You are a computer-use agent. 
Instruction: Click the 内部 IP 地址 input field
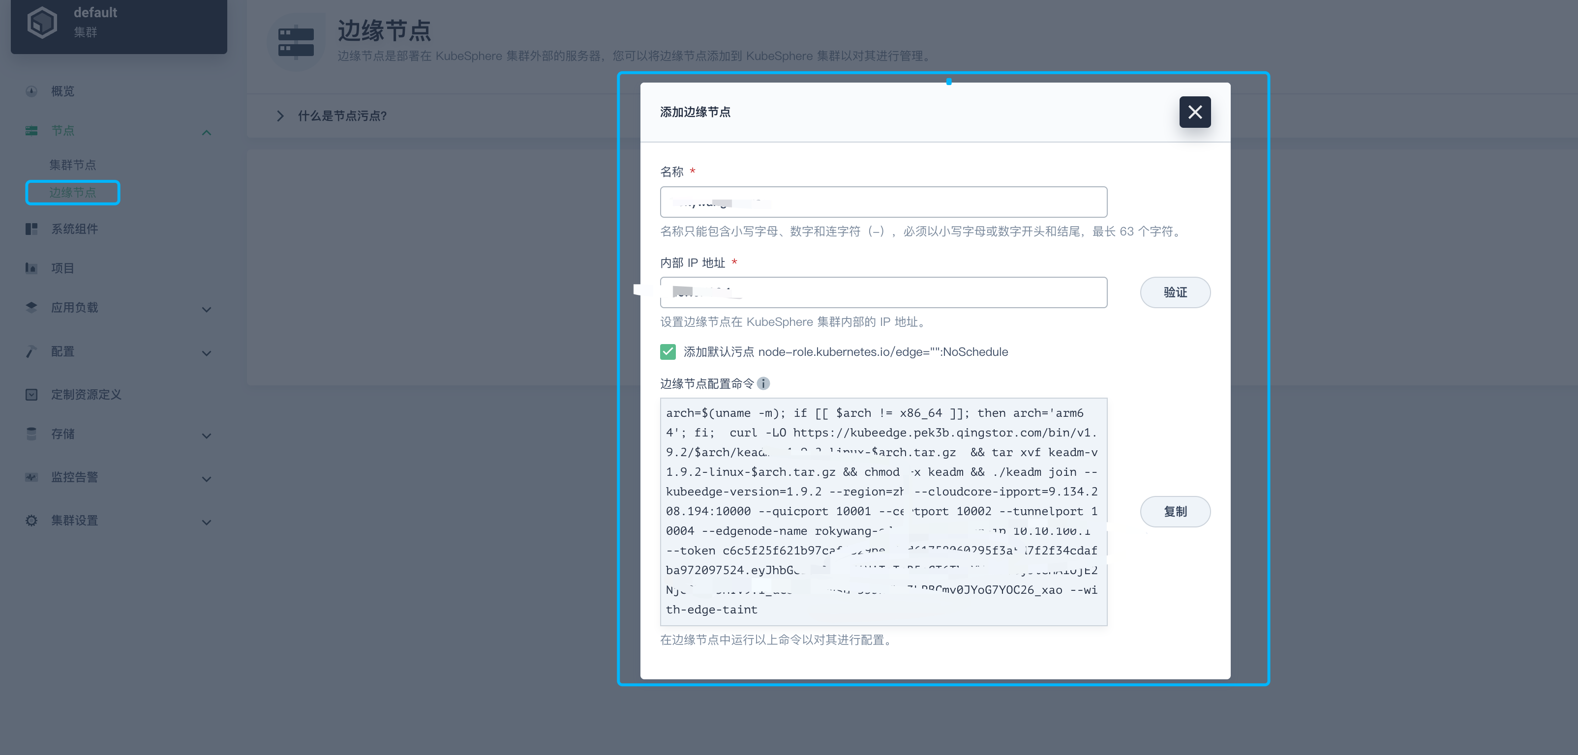(x=883, y=292)
